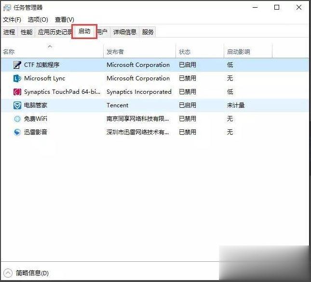The width and height of the screenshot is (311, 282).
Task: Open the 查看(V) menu
Action: click(65, 20)
